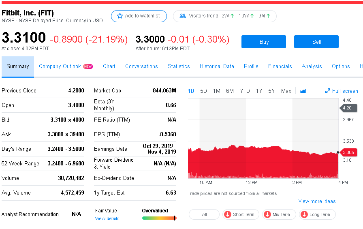This screenshot has height=229, width=363.
Task: Click View more ideas link
Action: (317, 201)
